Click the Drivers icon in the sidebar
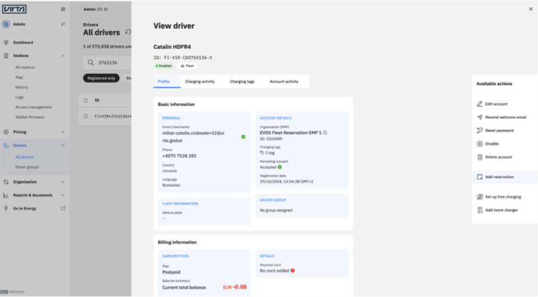Screen dimensions: 538x297 click(x=6, y=146)
